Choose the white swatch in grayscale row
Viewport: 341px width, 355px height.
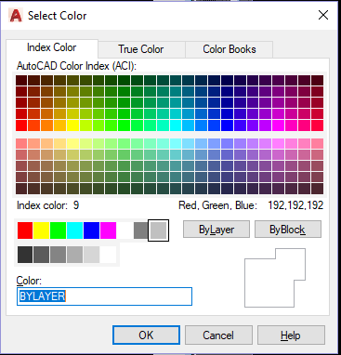(109, 255)
